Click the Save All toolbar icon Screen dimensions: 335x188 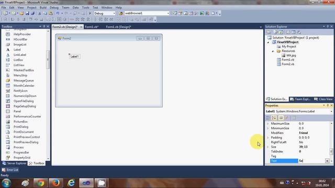point(32,13)
